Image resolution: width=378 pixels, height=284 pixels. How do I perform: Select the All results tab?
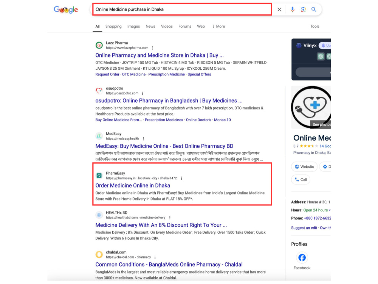pos(98,27)
